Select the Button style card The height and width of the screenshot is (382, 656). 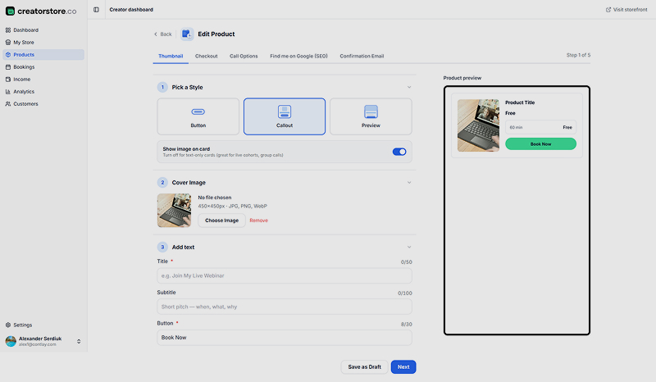click(x=198, y=116)
